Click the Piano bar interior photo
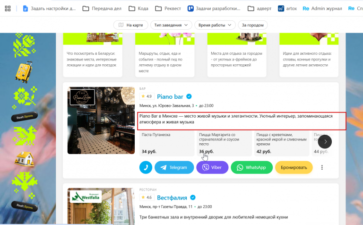Screen dimensions: 363x225 click(x=101, y=121)
